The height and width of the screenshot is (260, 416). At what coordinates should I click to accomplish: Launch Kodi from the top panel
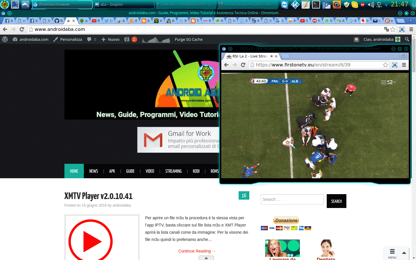pyautogui.click(x=295, y=5)
